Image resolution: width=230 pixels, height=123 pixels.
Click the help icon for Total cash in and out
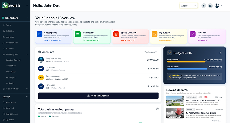pos(157,109)
